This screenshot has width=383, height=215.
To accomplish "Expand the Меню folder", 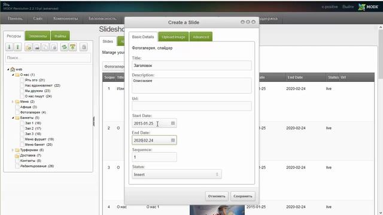I will 13,102.
